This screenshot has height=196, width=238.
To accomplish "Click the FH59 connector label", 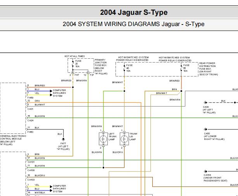I will tap(30, 98).
